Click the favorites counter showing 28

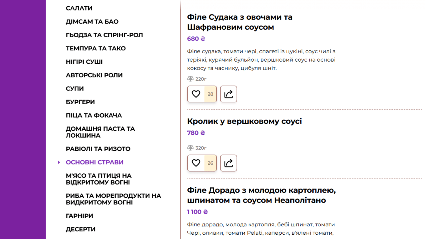(x=211, y=94)
